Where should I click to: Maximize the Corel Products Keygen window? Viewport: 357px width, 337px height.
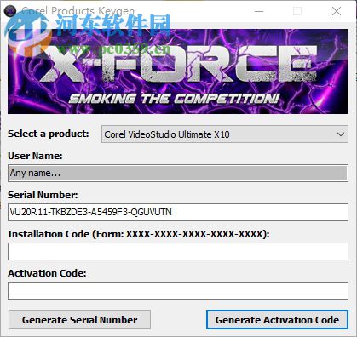click(297, 11)
